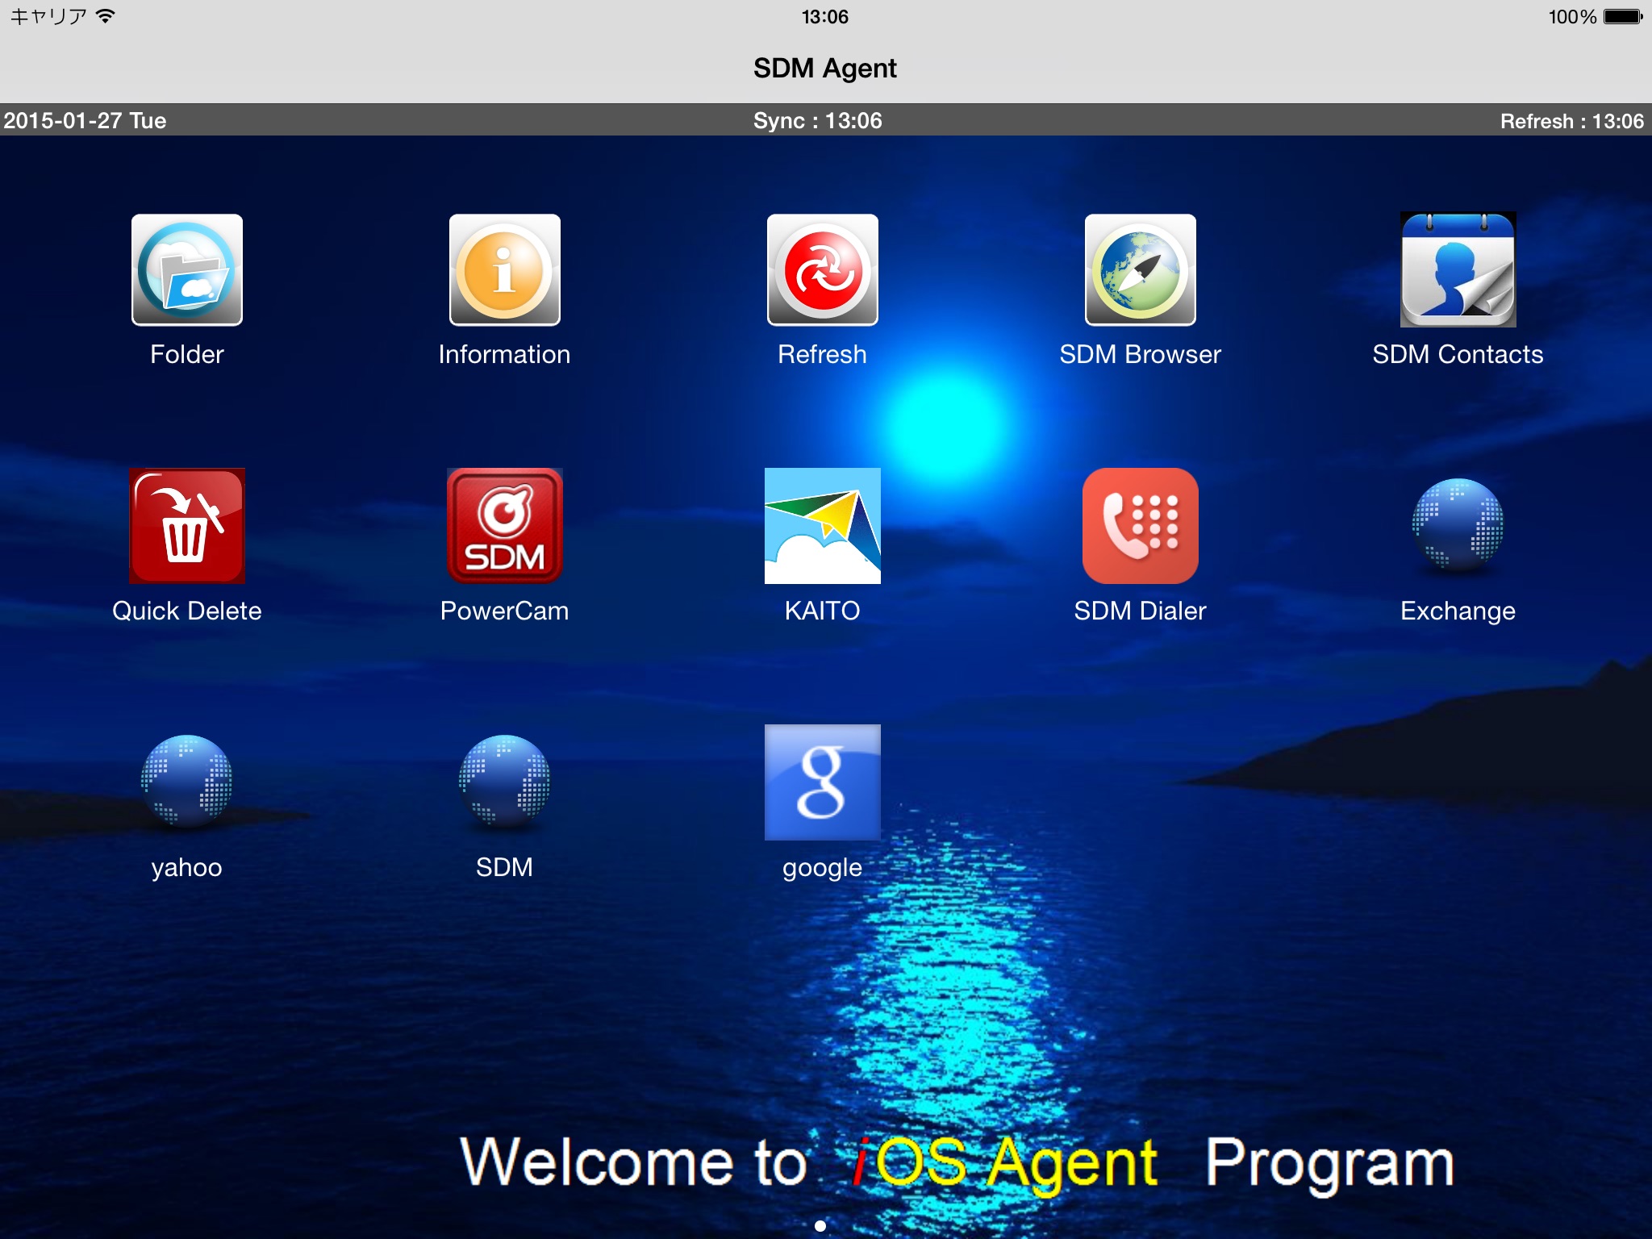This screenshot has width=1652, height=1239.
Task: Tap the 'KAITO' label text
Action: coord(823,611)
